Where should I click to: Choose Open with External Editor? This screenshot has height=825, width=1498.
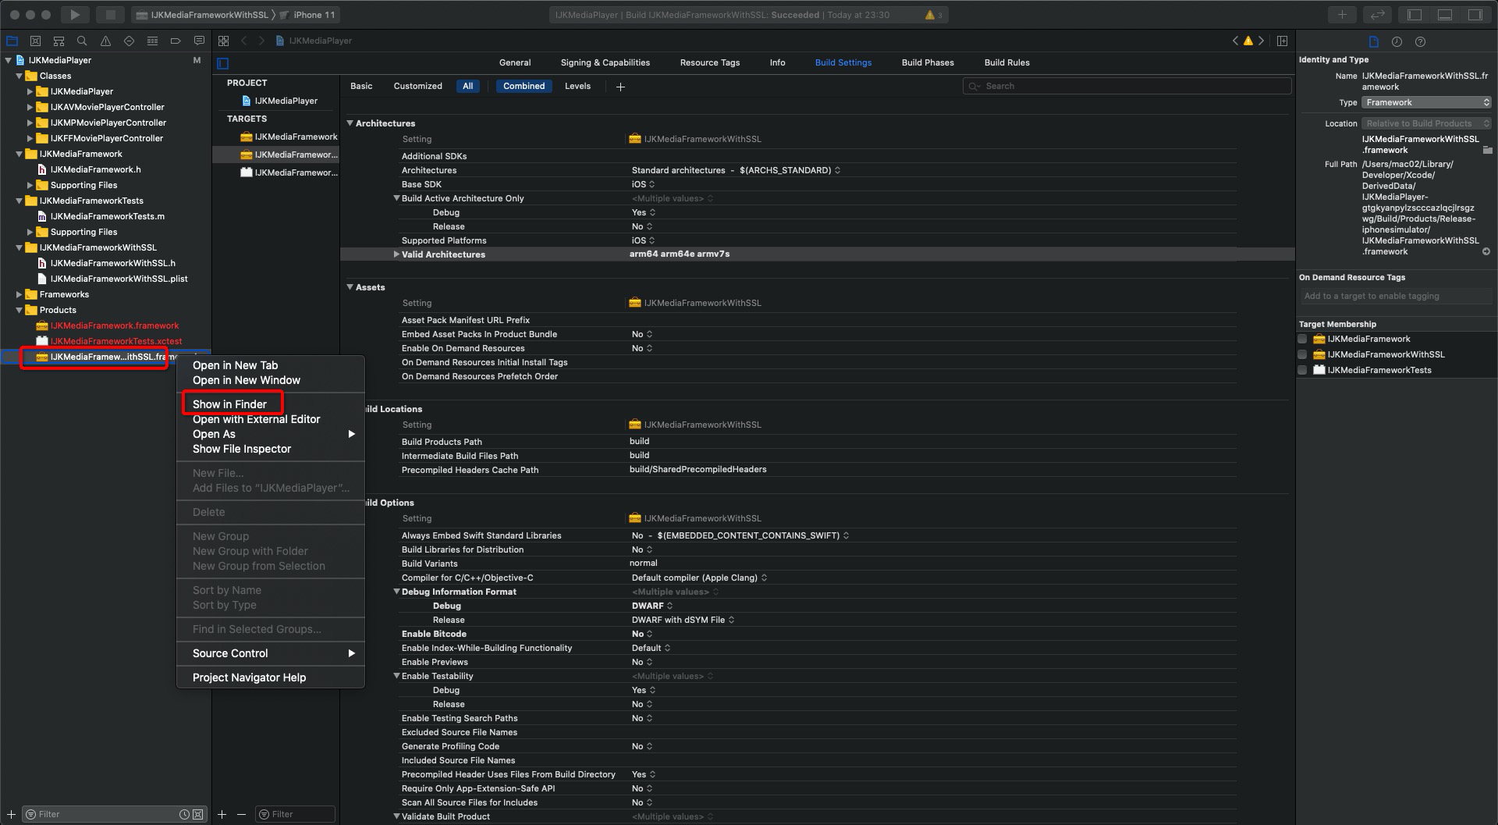[x=256, y=419]
